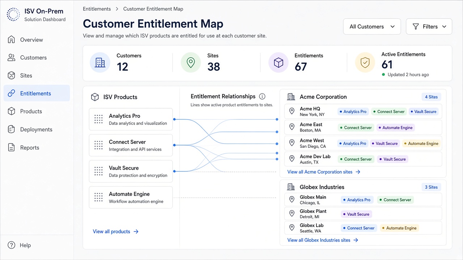Click the Reports document icon in sidebar
The image size is (463, 260).
pyautogui.click(x=12, y=147)
